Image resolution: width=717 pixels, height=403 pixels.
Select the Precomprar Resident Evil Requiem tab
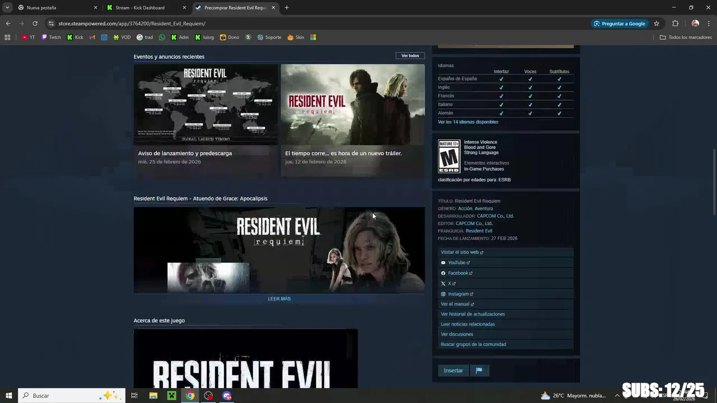point(235,8)
